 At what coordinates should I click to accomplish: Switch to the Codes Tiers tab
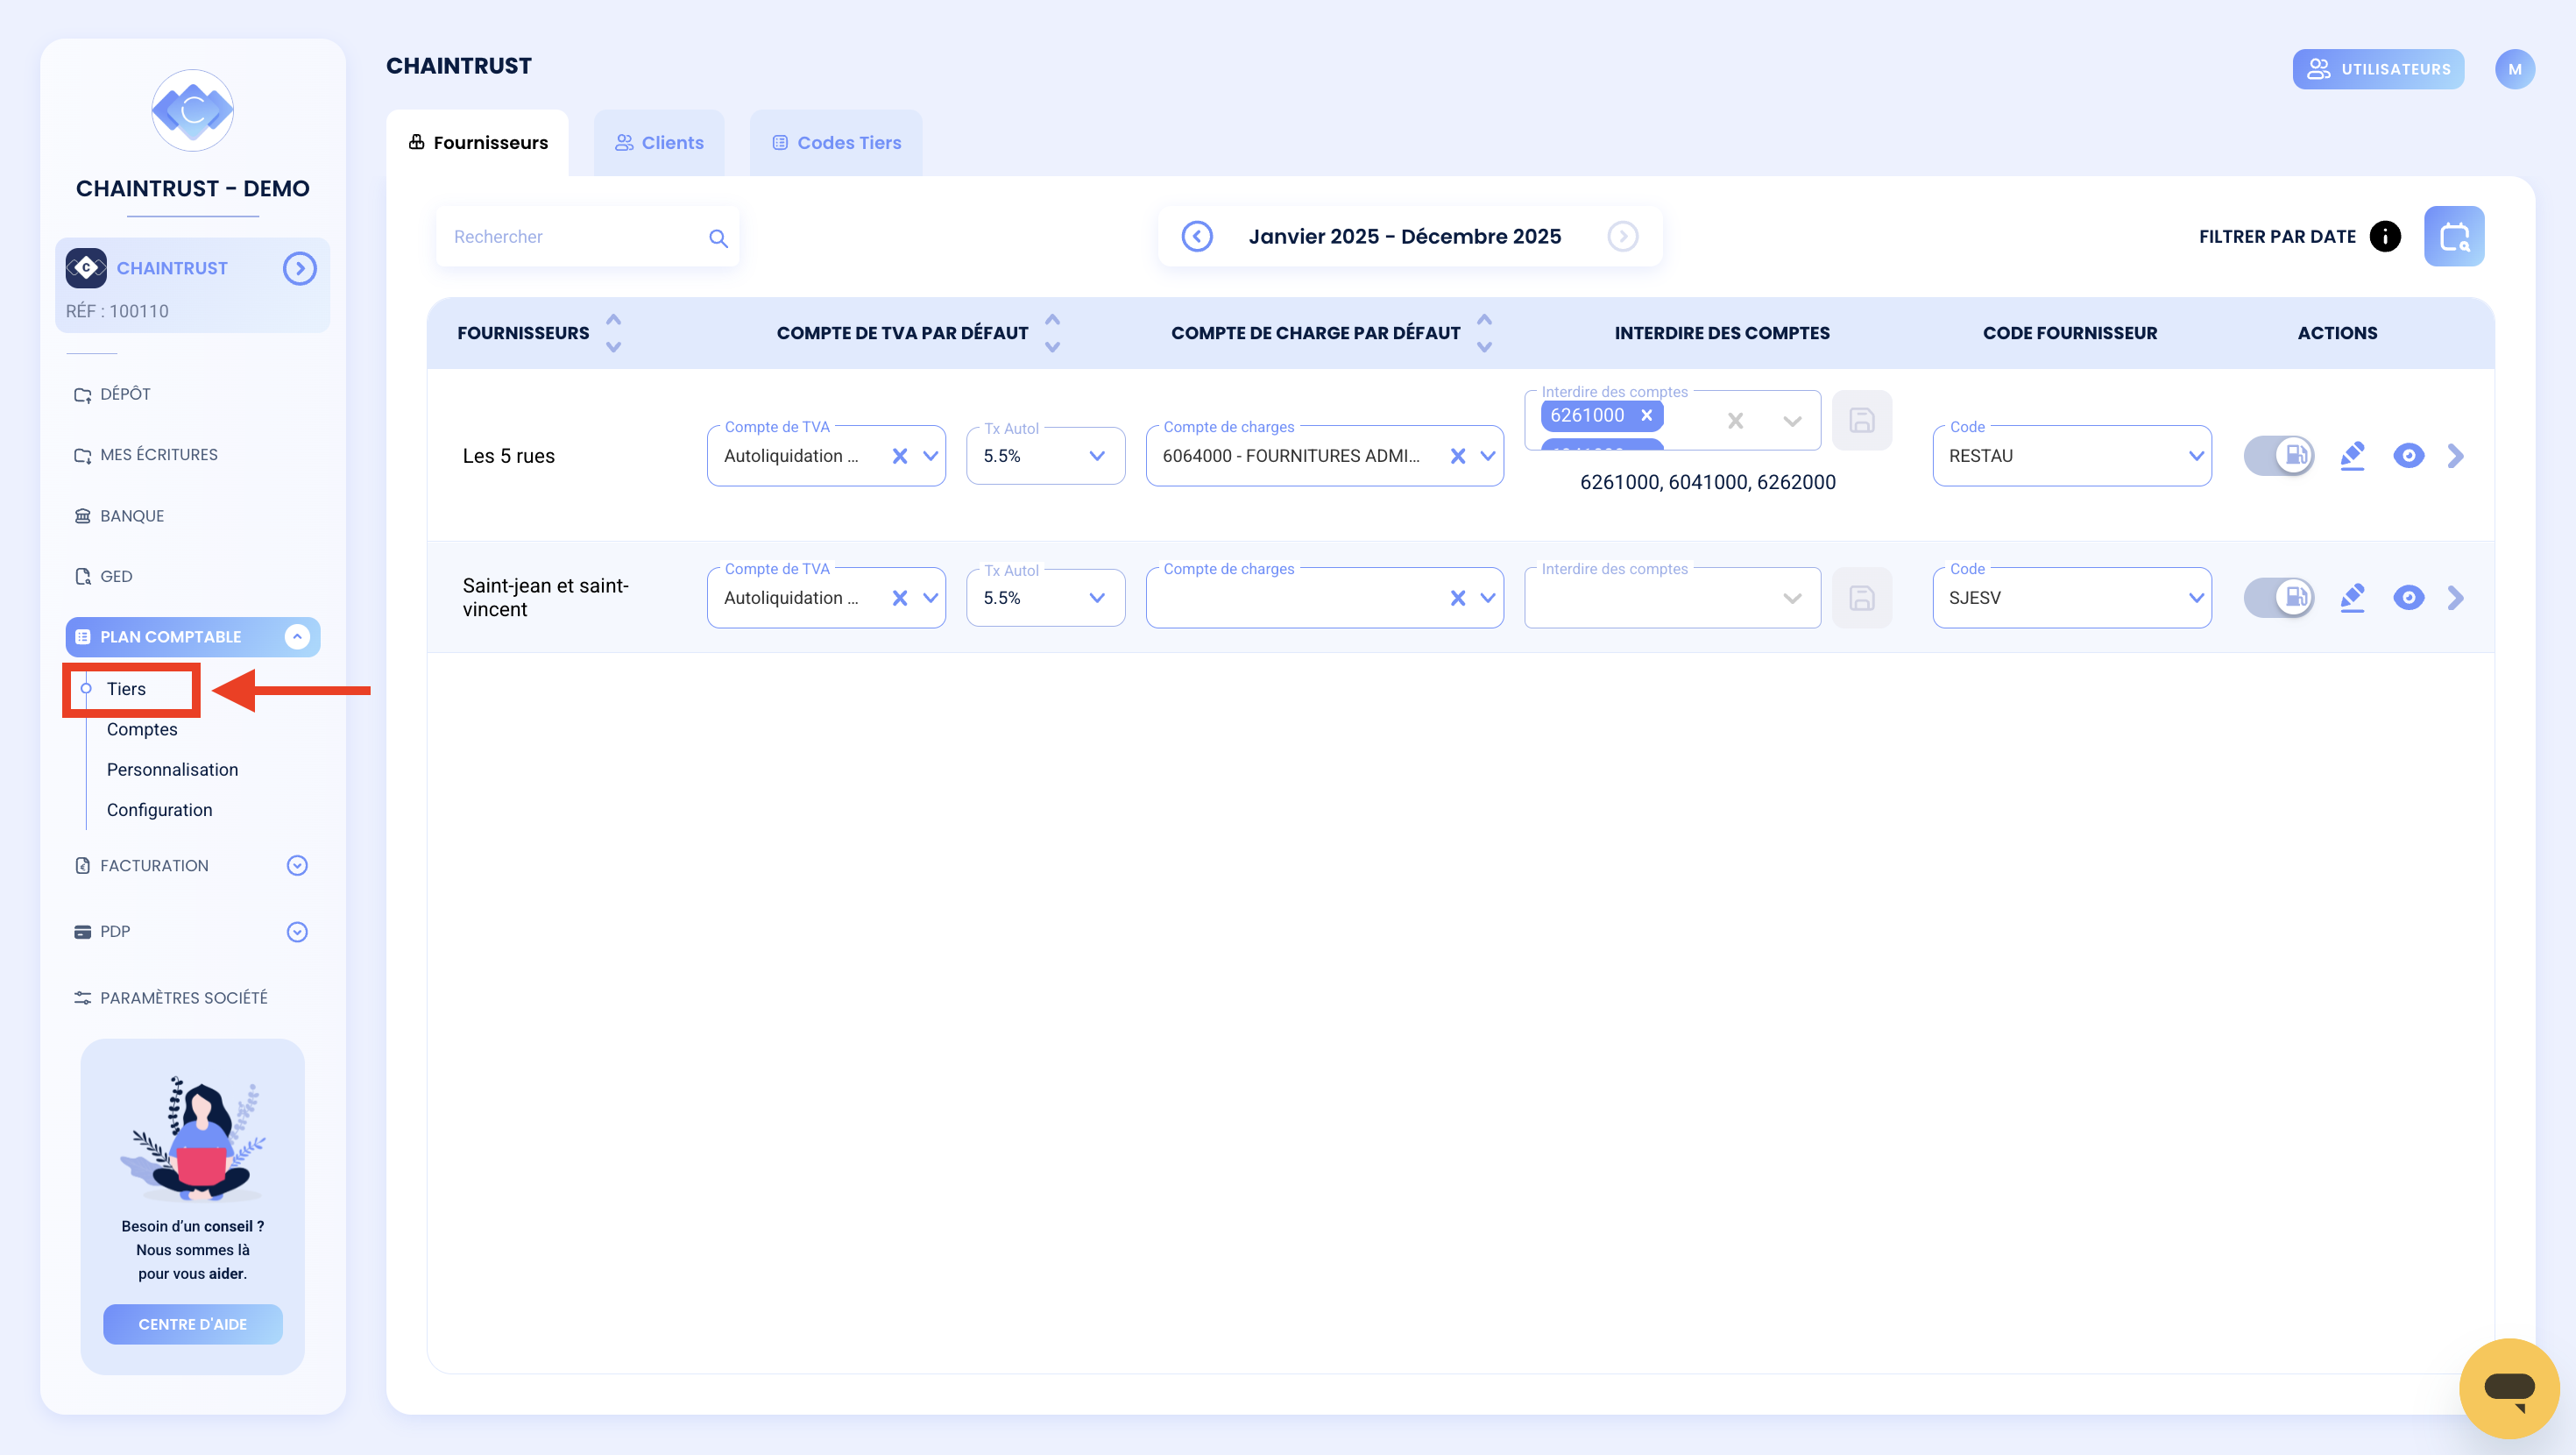[x=836, y=143]
